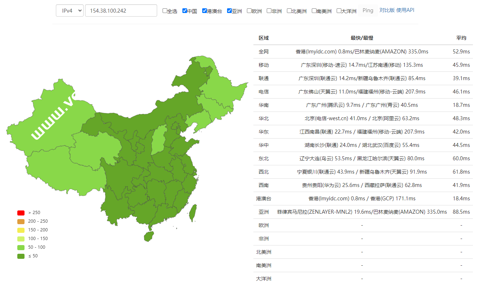Disable the 亚洲 region checkbox
This screenshot has height=283, width=483.
point(229,11)
